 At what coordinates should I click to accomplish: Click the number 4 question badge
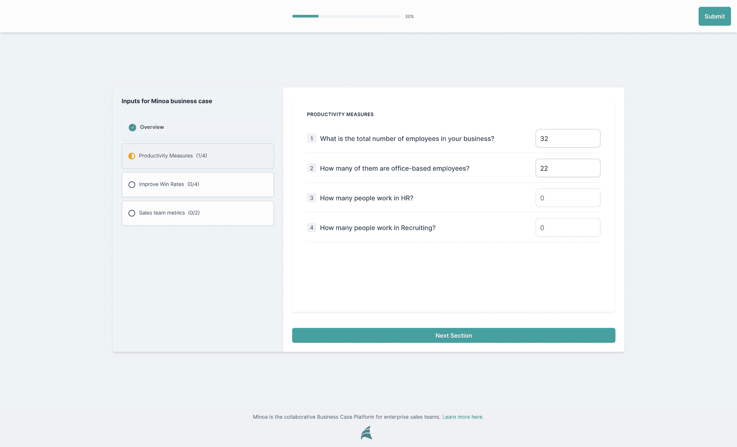[311, 228]
